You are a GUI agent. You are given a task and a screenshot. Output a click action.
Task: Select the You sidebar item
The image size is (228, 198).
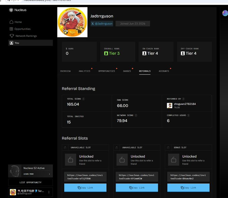pyautogui.click(x=31, y=43)
